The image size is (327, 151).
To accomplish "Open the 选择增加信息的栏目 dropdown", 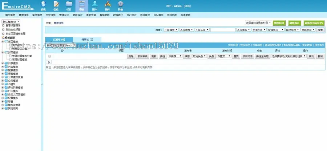I will click(x=258, y=23).
